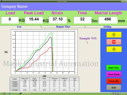127x95 pixels.
Task: Click the Matrial Length field
Action: coord(108,20)
